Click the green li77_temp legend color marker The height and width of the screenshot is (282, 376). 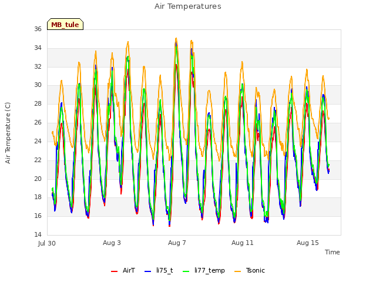[x=186, y=271]
